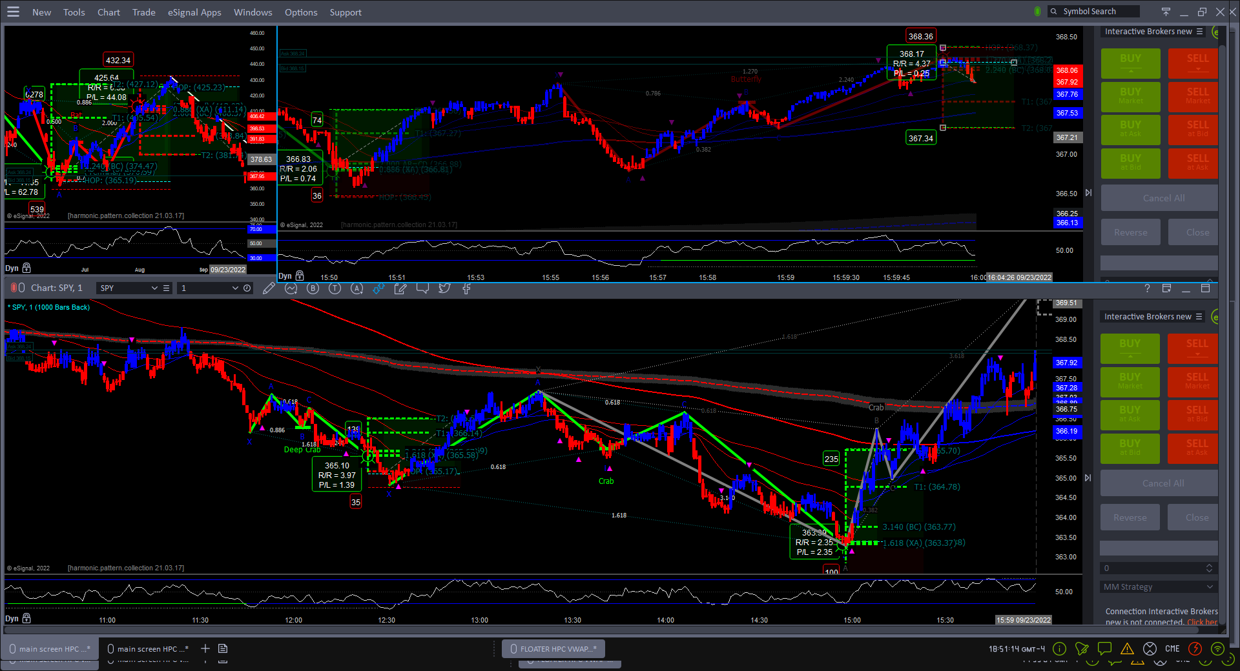Click BUY button in upper trade panel
Image resolution: width=1240 pixels, height=671 pixels.
1130,62
